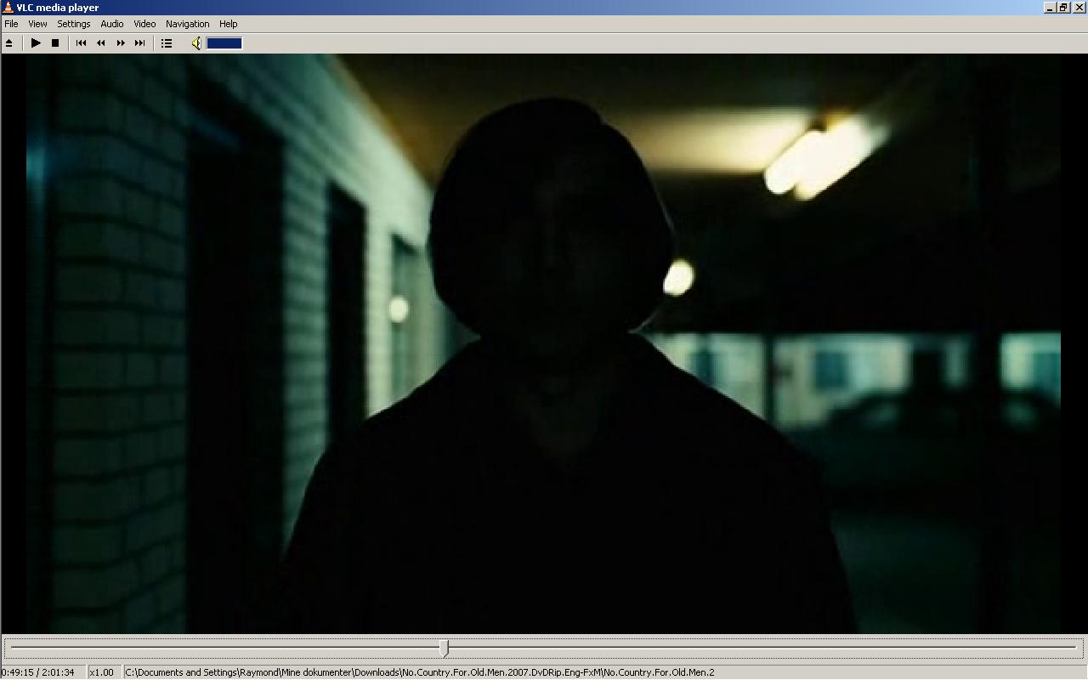Skip to the next playlist item

click(140, 42)
